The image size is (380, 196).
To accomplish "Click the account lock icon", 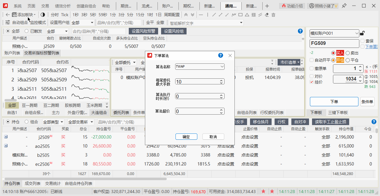I will coord(362,33).
